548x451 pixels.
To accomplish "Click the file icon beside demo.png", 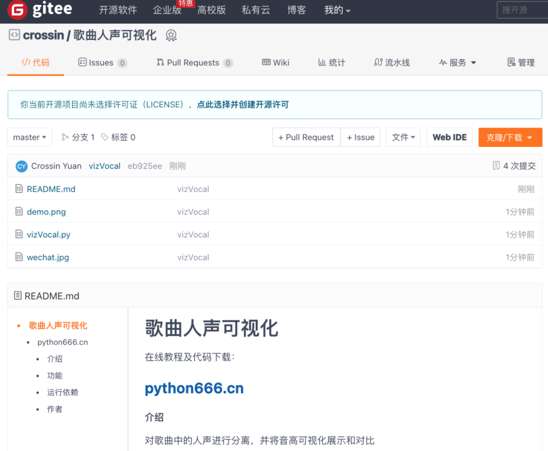I will 19,211.
